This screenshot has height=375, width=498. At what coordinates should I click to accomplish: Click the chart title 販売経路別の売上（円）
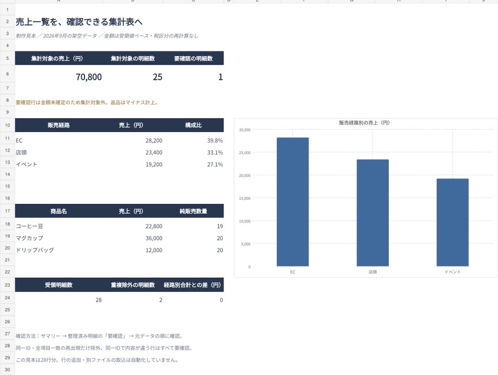coord(365,123)
